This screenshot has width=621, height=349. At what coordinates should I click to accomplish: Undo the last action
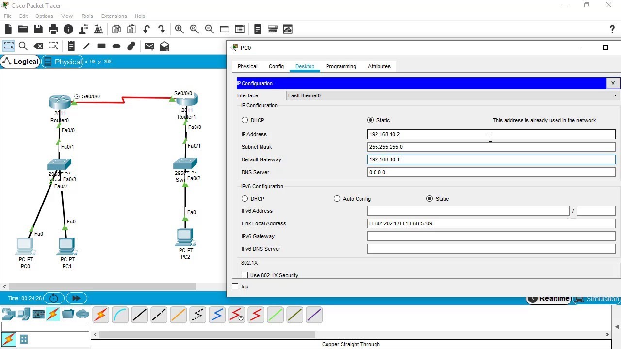click(147, 29)
